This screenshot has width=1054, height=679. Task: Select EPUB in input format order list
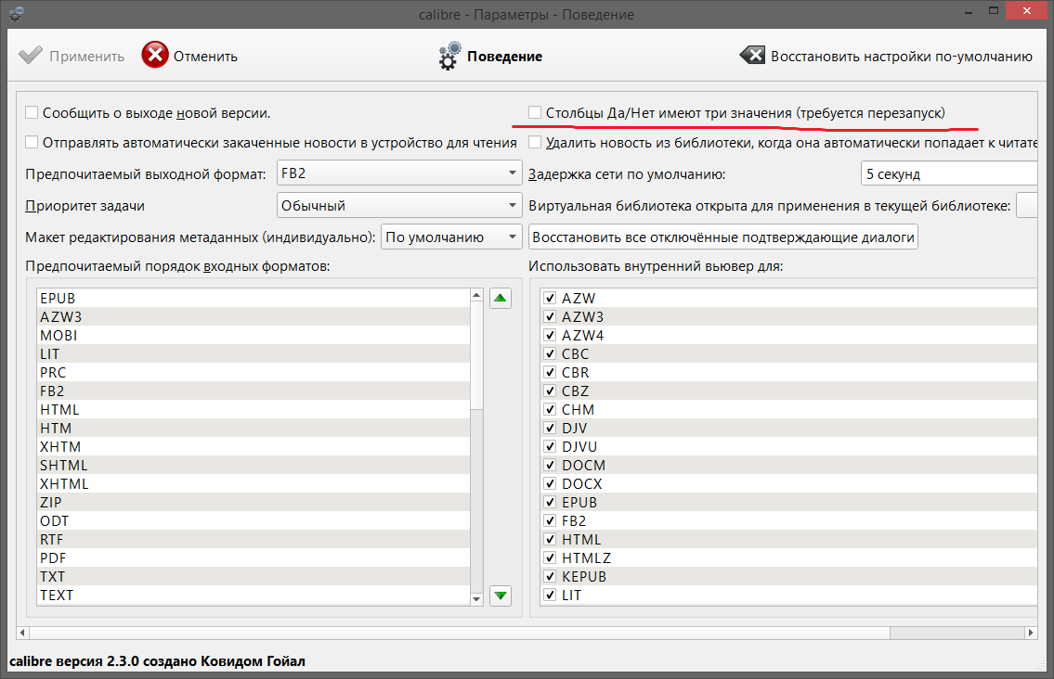58,298
